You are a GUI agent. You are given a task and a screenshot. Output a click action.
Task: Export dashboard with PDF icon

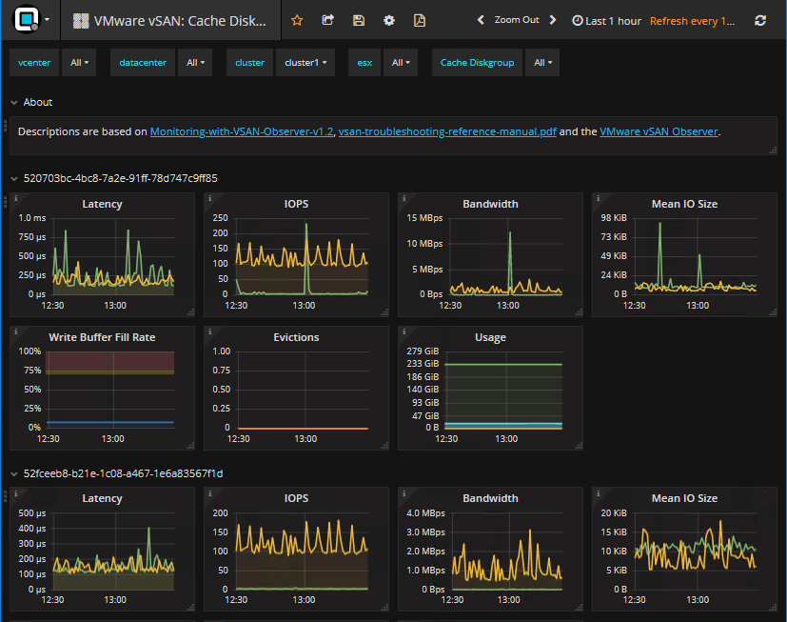pyautogui.click(x=420, y=20)
